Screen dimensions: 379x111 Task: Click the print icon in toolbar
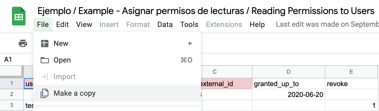(x=23, y=43)
